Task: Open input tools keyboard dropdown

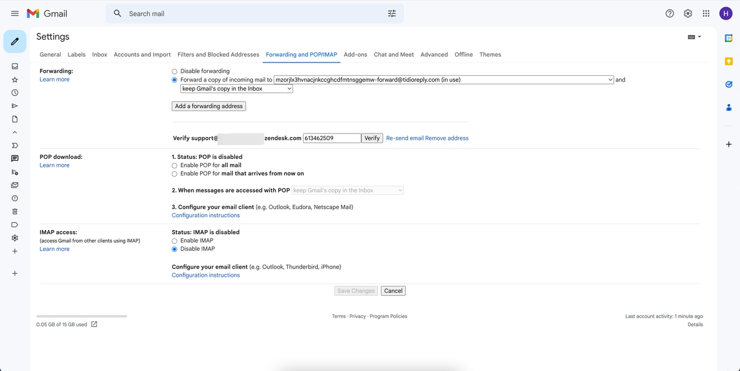Action: (694, 37)
